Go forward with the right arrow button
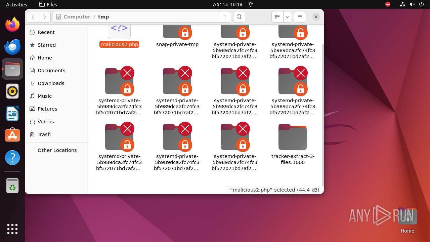Screen dimensions: 430x242 [x=45, y=17]
